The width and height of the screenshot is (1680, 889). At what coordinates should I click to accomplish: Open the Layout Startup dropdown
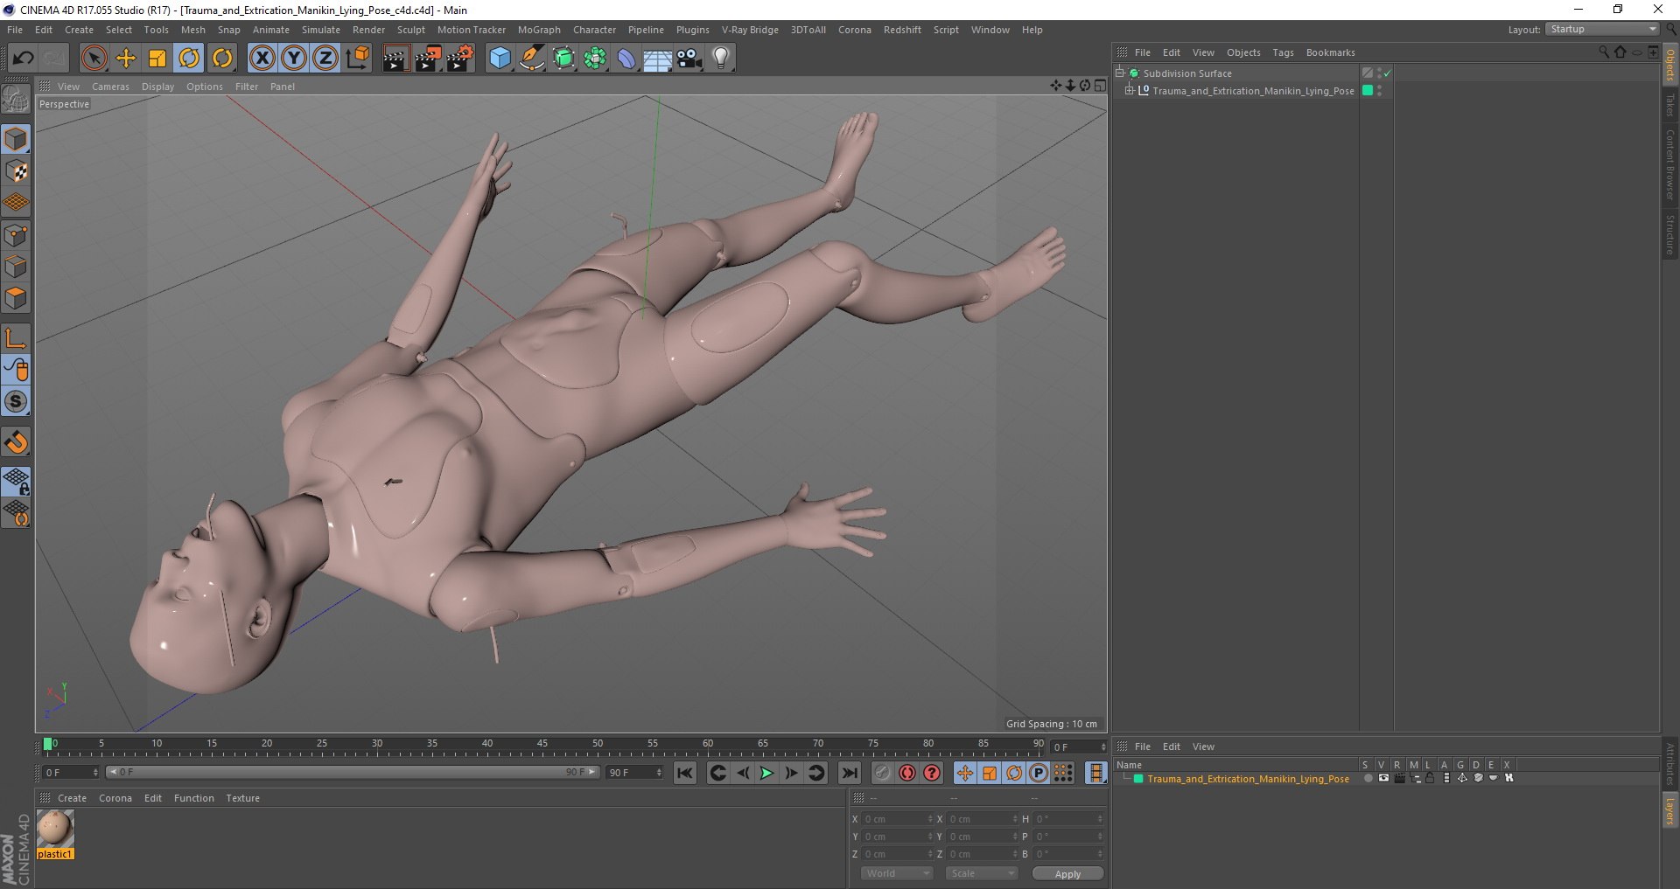[1603, 30]
